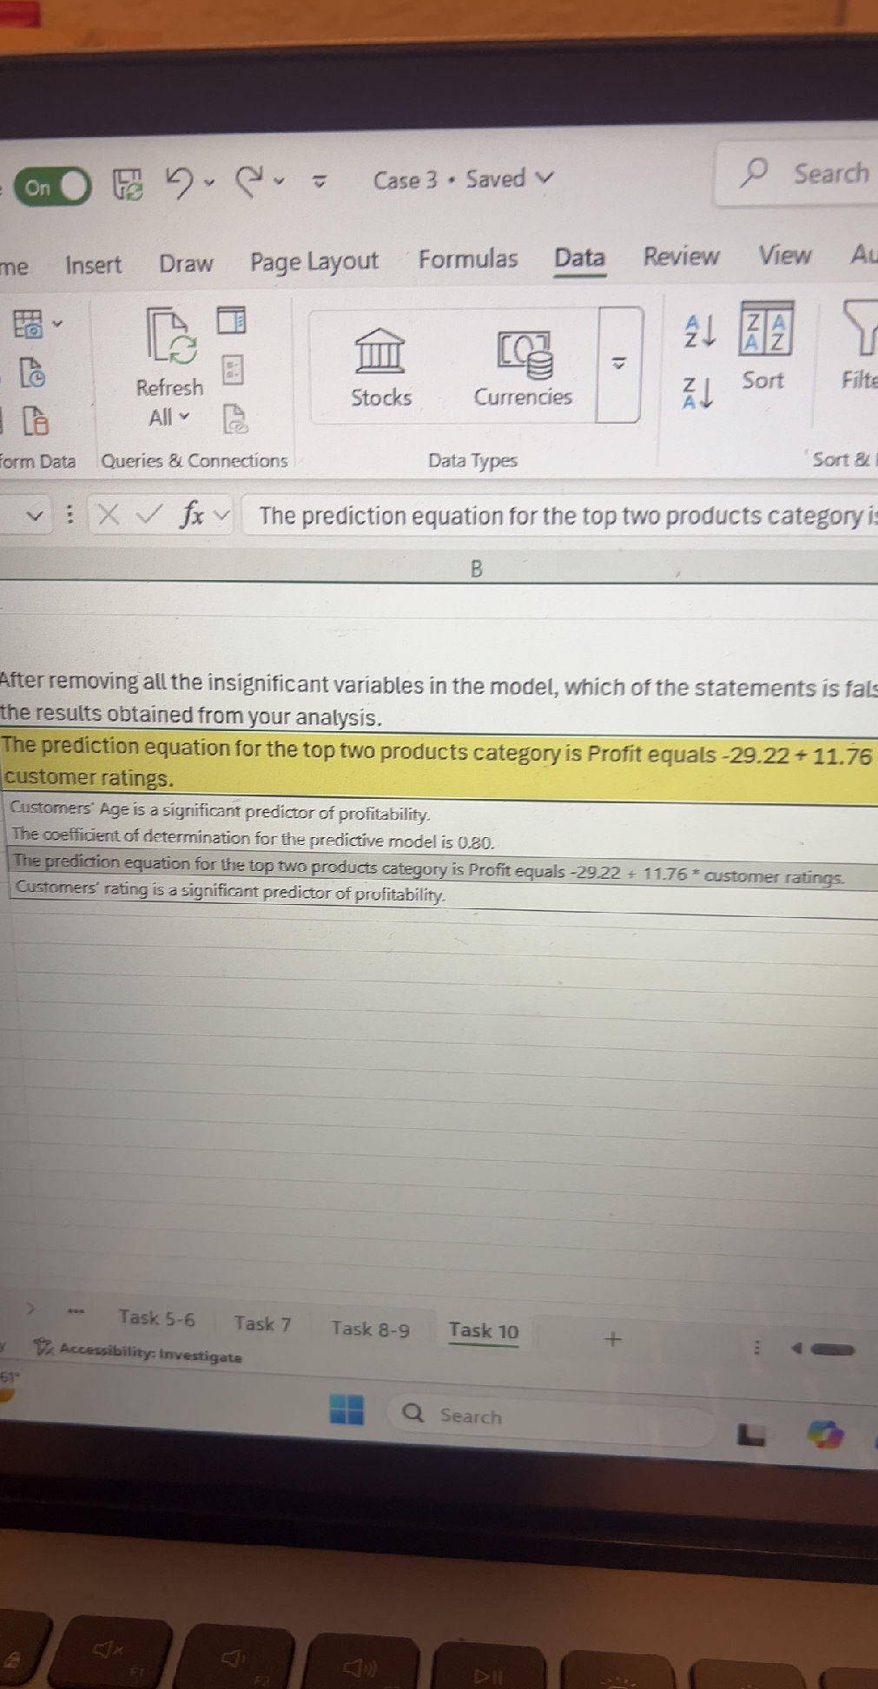Confirm the formula bar entry
878x1689 pixels.
tap(150, 515)
